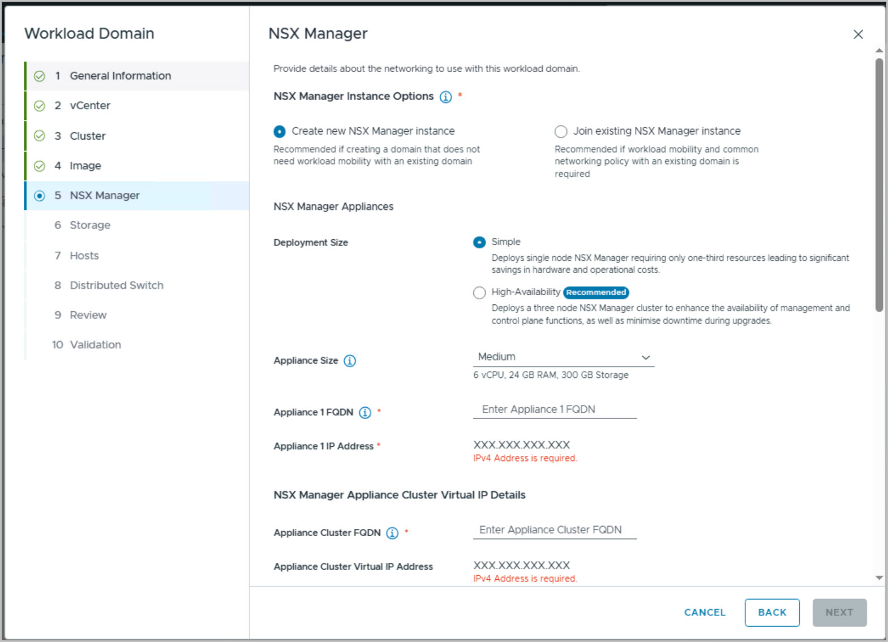888x642 pixels.
Task: Click IPv4 required error under Cluster Virtual IP
Action: coord(525,579)
